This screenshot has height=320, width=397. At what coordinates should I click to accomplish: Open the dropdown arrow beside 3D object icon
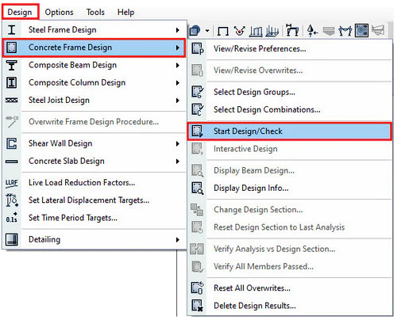pyautogui.click(x=207, y=31)
